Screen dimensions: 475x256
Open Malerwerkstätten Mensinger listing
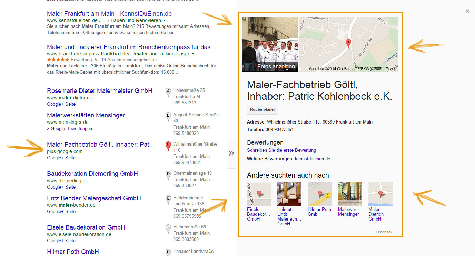86,115
